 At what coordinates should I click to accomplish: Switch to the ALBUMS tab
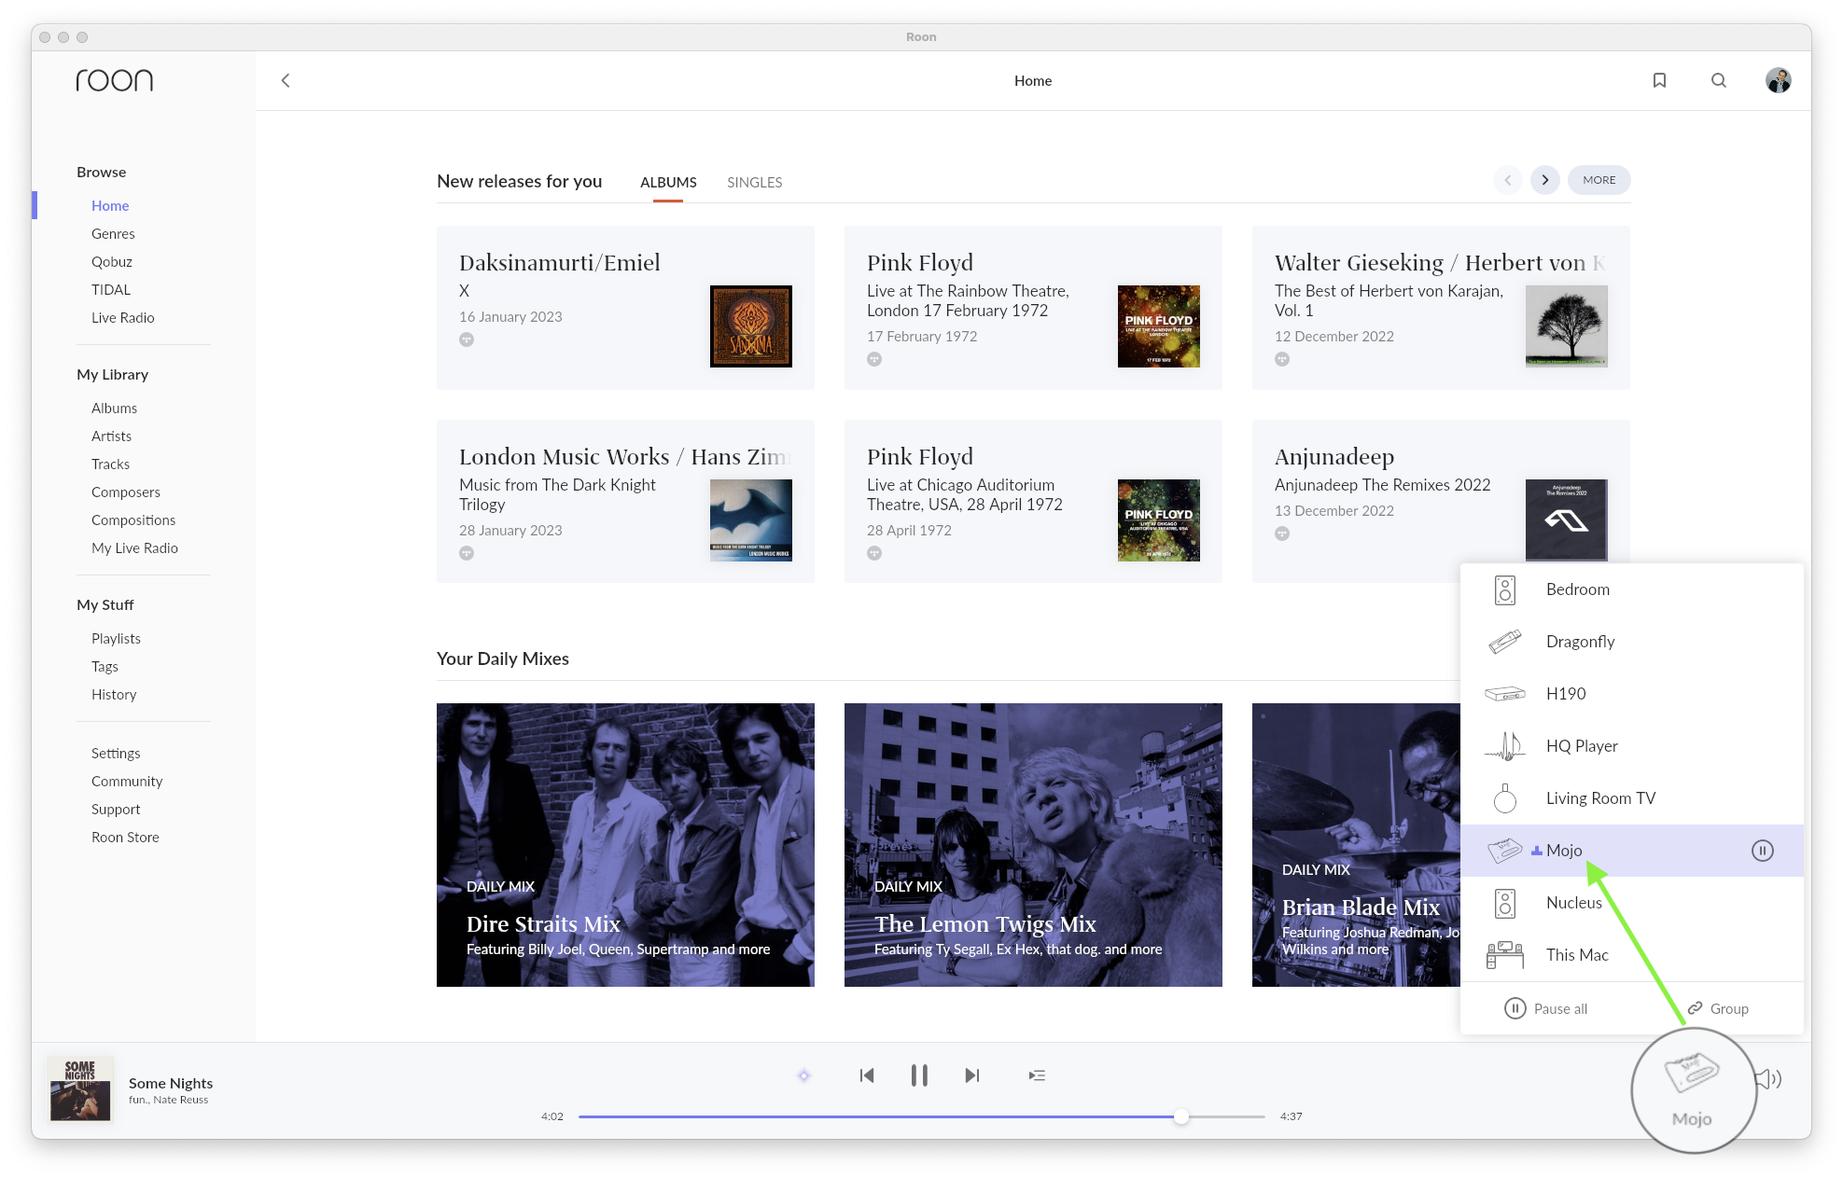(x=668, y=182)
